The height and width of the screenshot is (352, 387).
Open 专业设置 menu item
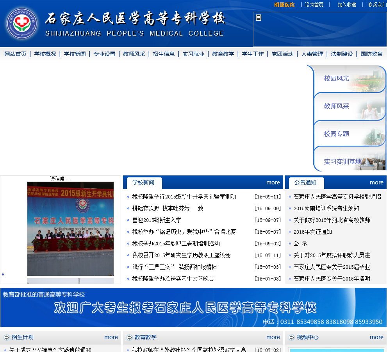tap(104, 54)
